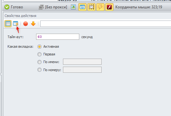Click the orange down arrow icon
The width and height of the screenshot is (171, 116).
(33, 24)
